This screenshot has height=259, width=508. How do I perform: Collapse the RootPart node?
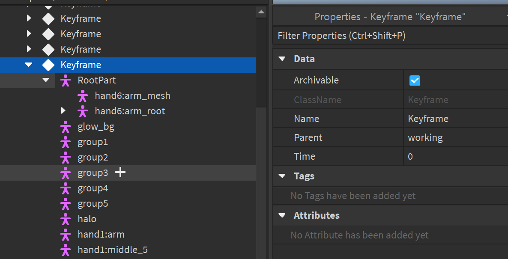pos(46,80)
